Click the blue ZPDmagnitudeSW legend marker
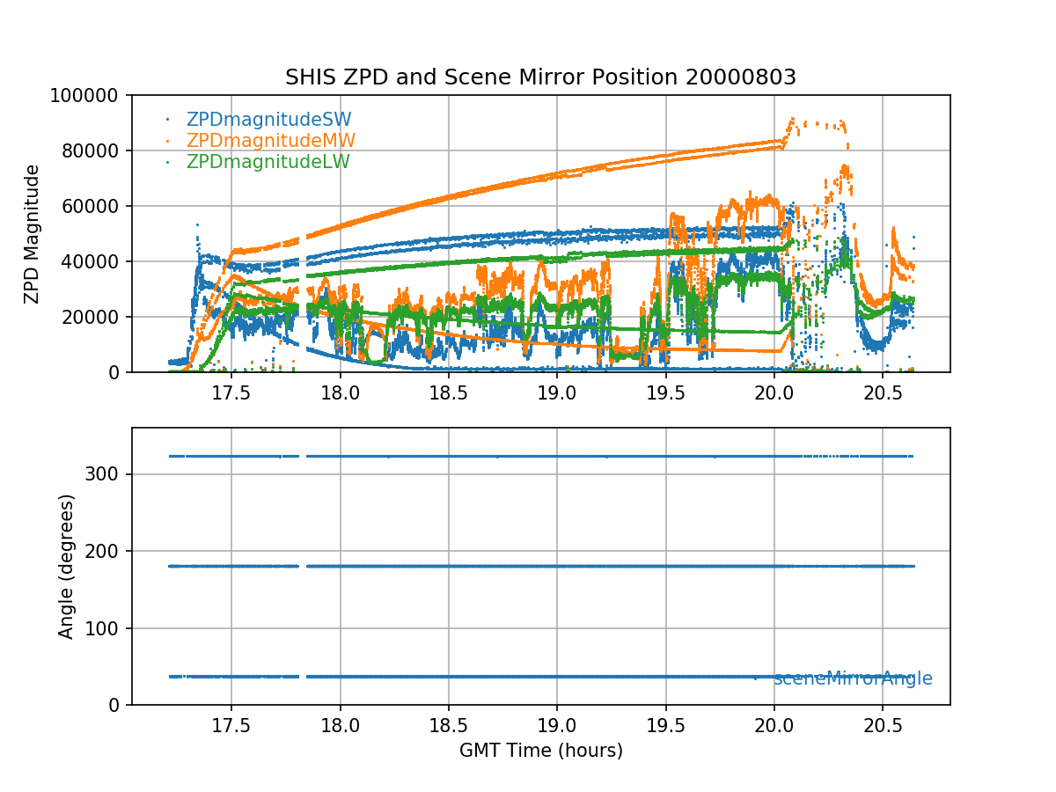1056x792 pixels. point(167,120)
